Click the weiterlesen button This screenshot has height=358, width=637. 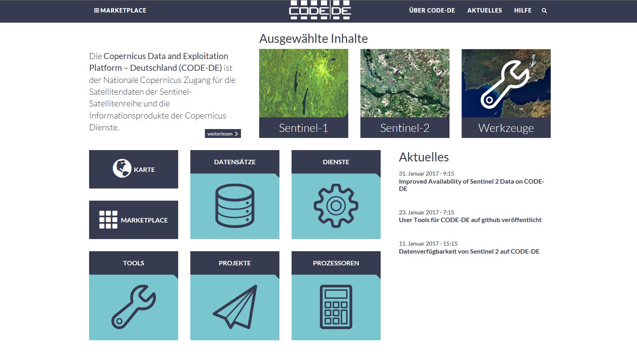click(x=222, y=134)
